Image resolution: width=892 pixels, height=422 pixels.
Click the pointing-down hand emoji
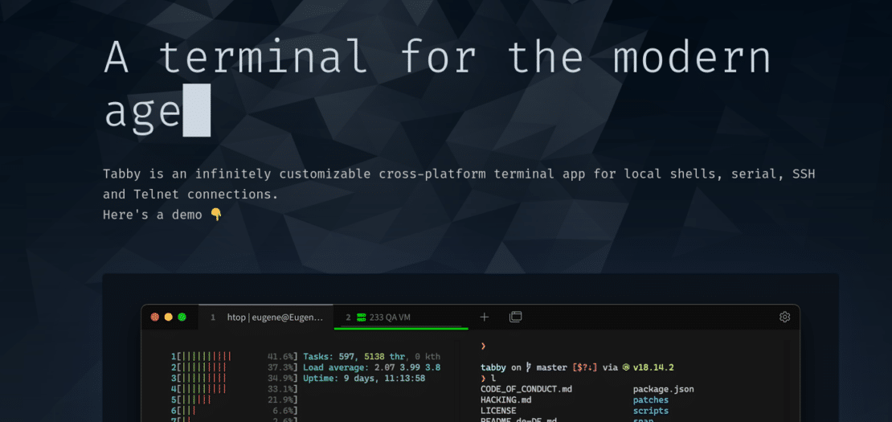coord(215,215)
